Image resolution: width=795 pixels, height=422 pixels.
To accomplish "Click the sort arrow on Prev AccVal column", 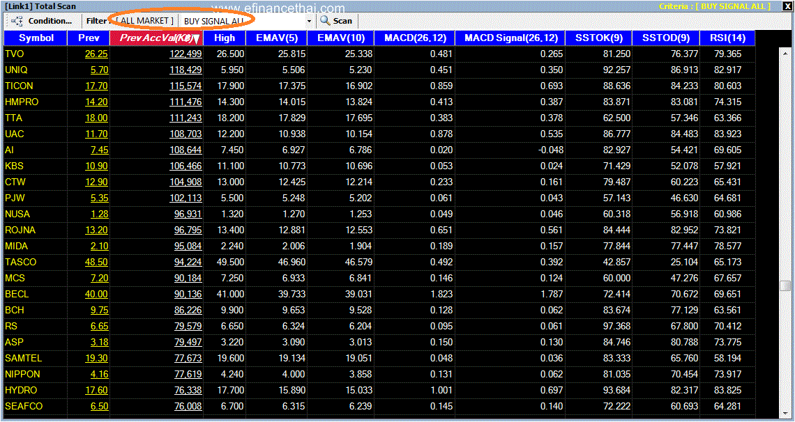I will pyautogui.click(x=196, y=38).
